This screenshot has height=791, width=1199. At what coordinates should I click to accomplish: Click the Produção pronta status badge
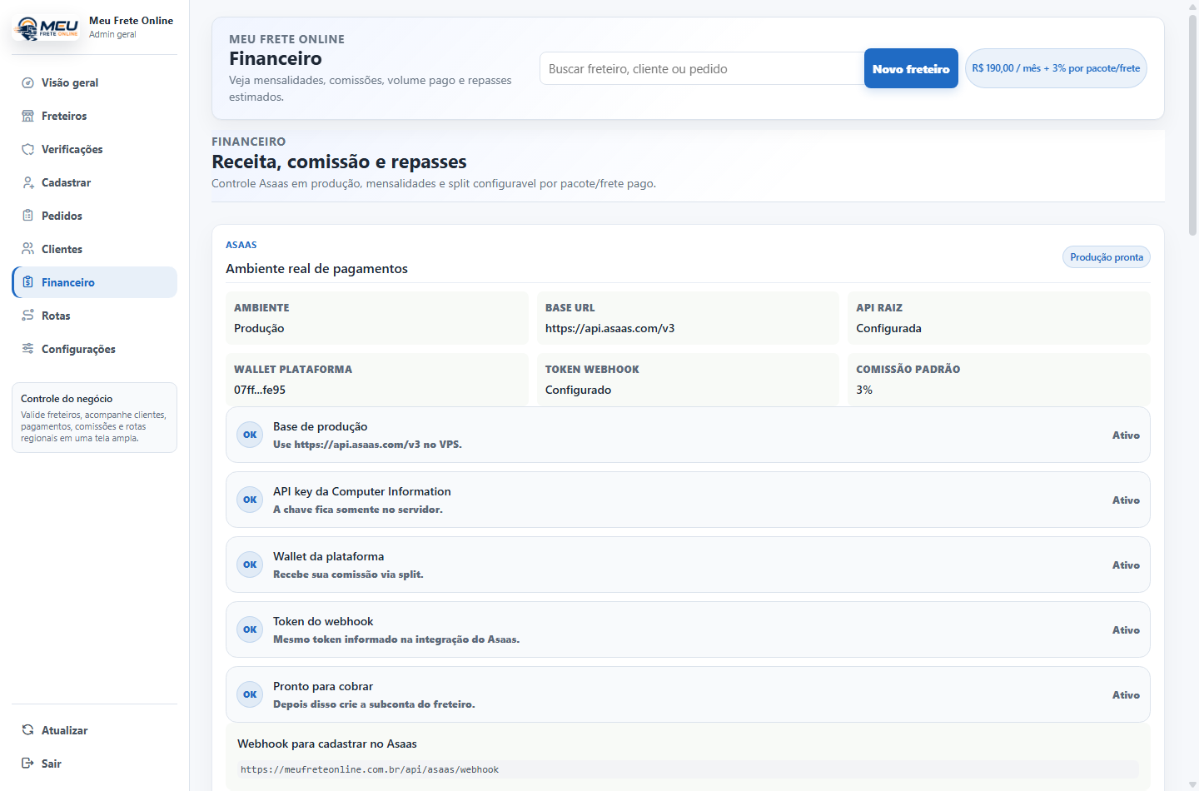[1107, 257]
